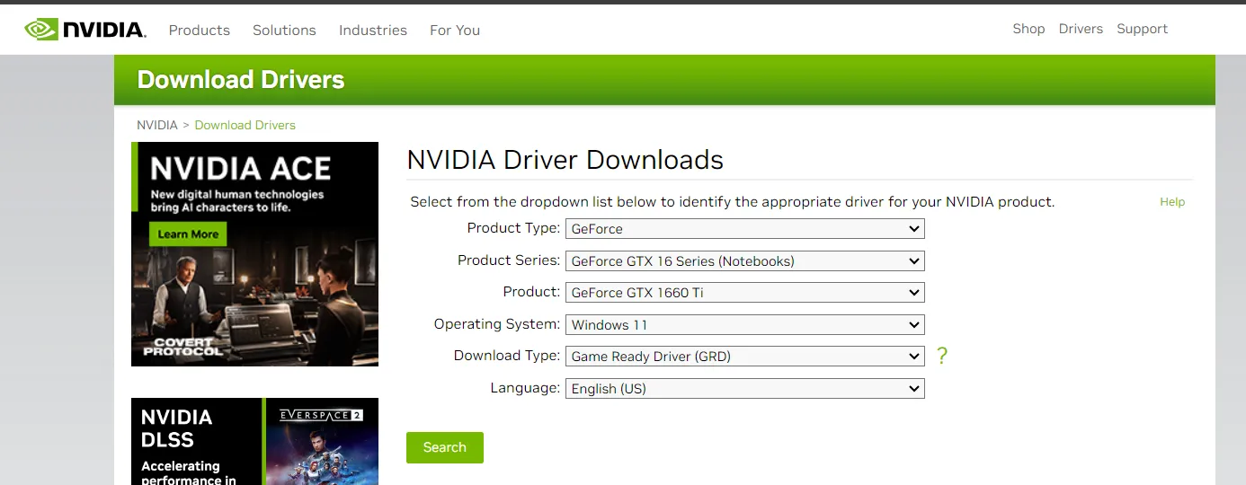Click the green question mark help icon
Image resolution: width=1246 pixels, height=485 pixels.
click(942, 356)
